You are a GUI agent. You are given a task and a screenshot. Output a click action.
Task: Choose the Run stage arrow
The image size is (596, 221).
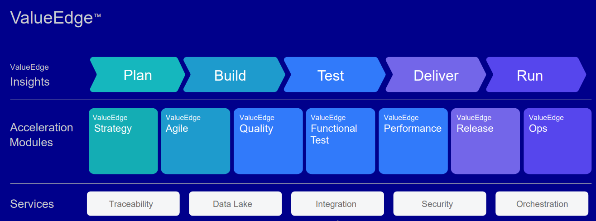[535, 75]
